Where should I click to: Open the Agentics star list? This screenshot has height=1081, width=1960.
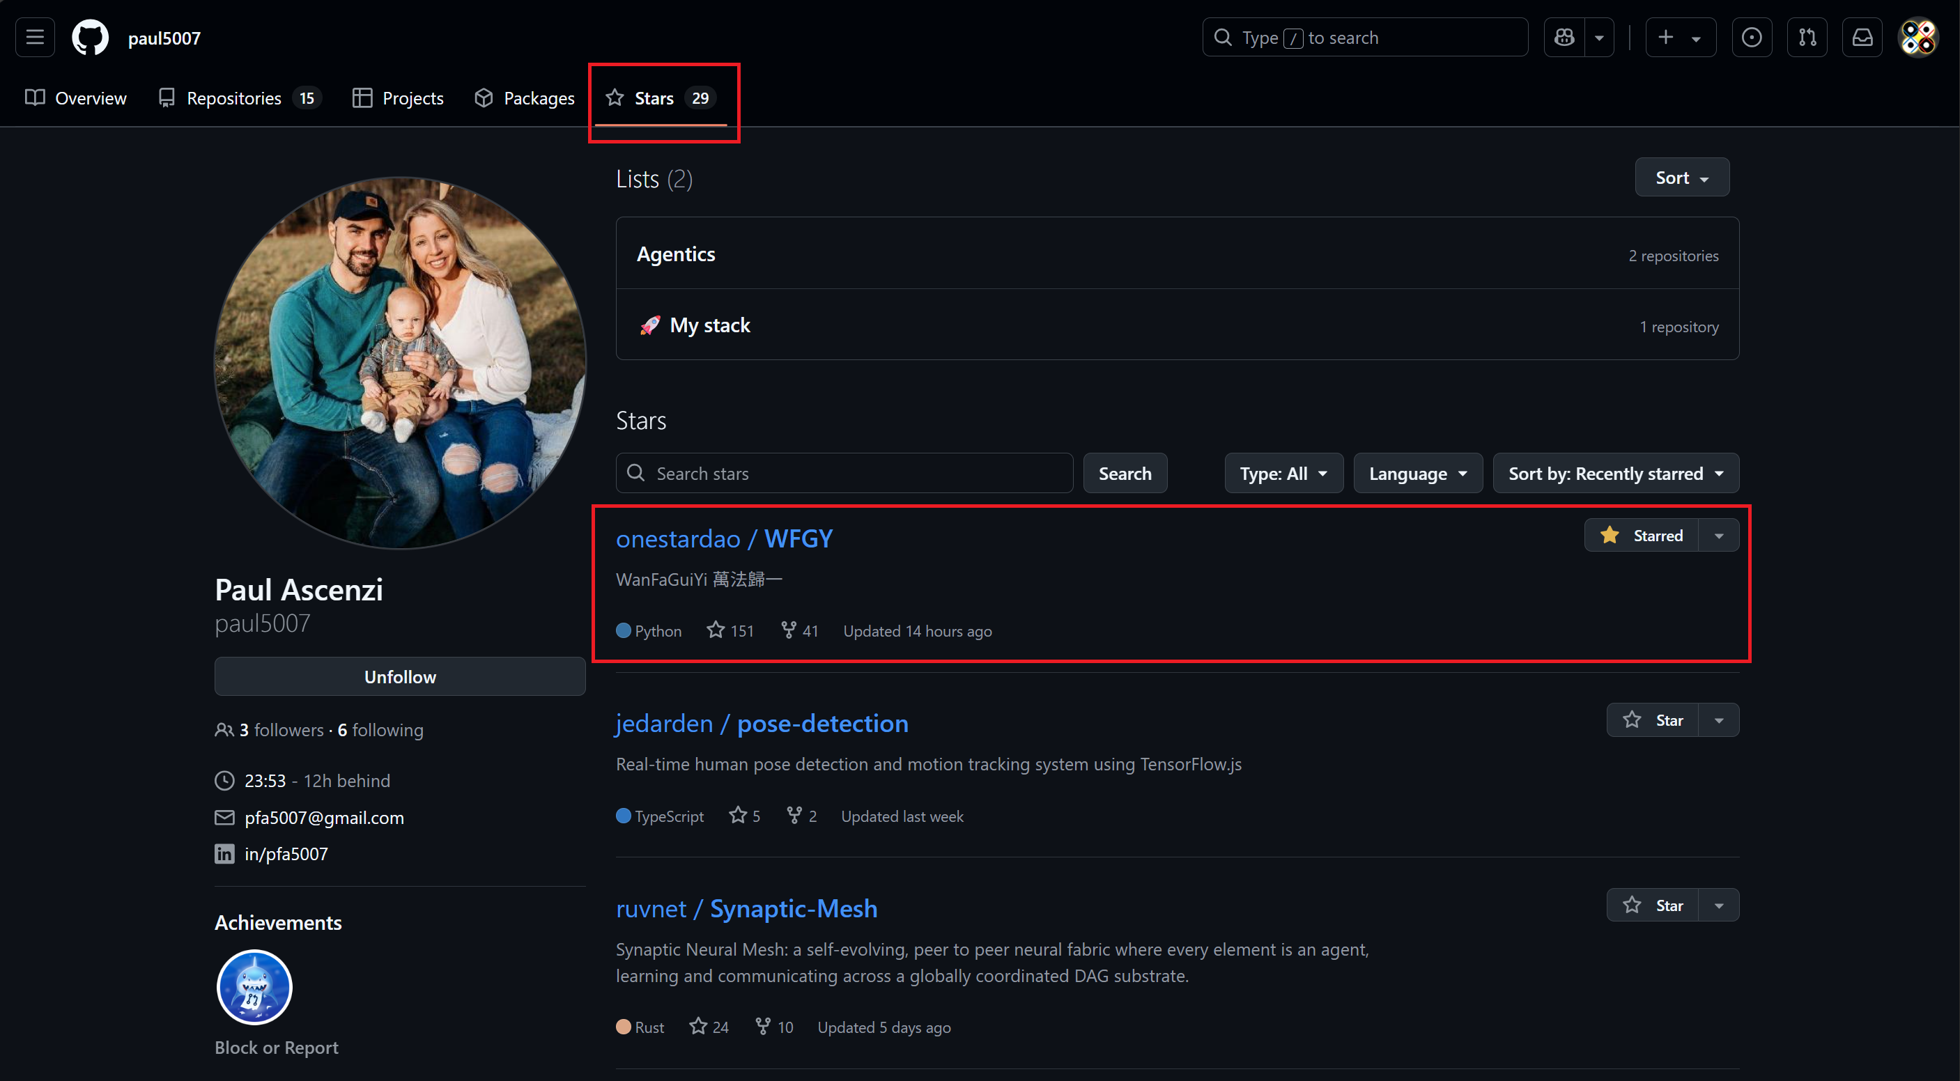[x=676, y=254]
